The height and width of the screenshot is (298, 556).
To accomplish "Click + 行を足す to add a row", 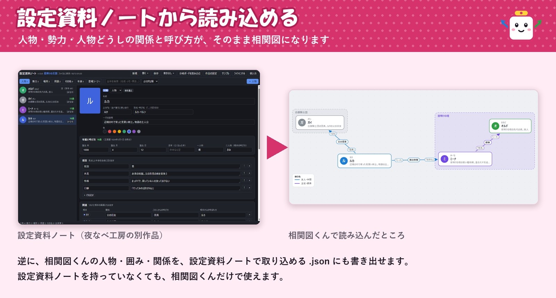I will [x=89, y=195].
